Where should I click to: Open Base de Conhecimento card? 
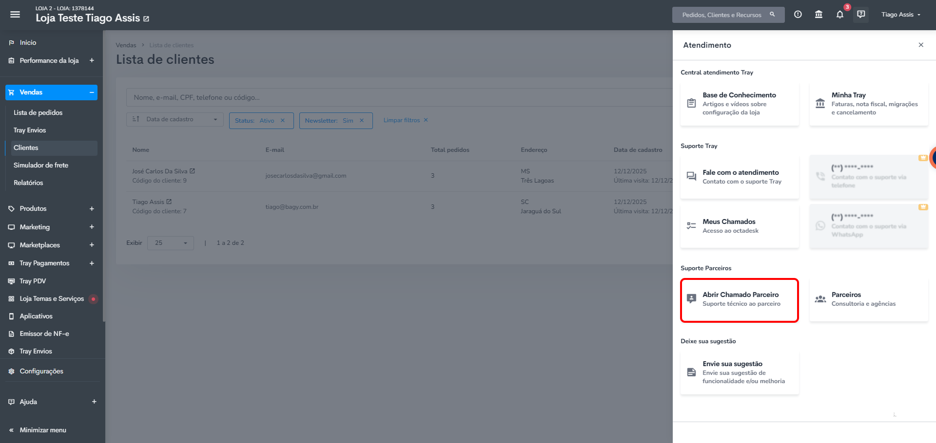(x=740, y=104)
